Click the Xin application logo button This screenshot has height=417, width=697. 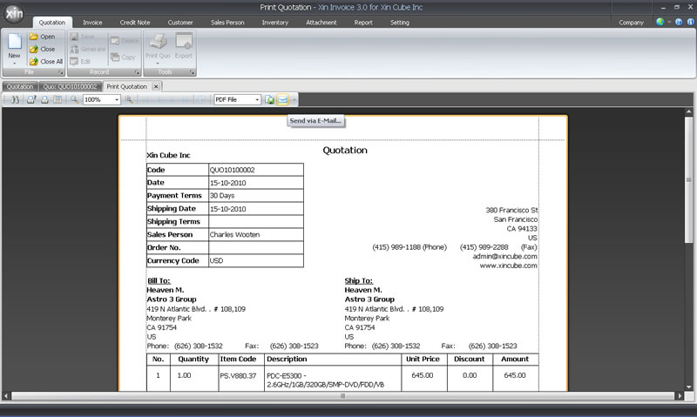(x=14, y=14)
